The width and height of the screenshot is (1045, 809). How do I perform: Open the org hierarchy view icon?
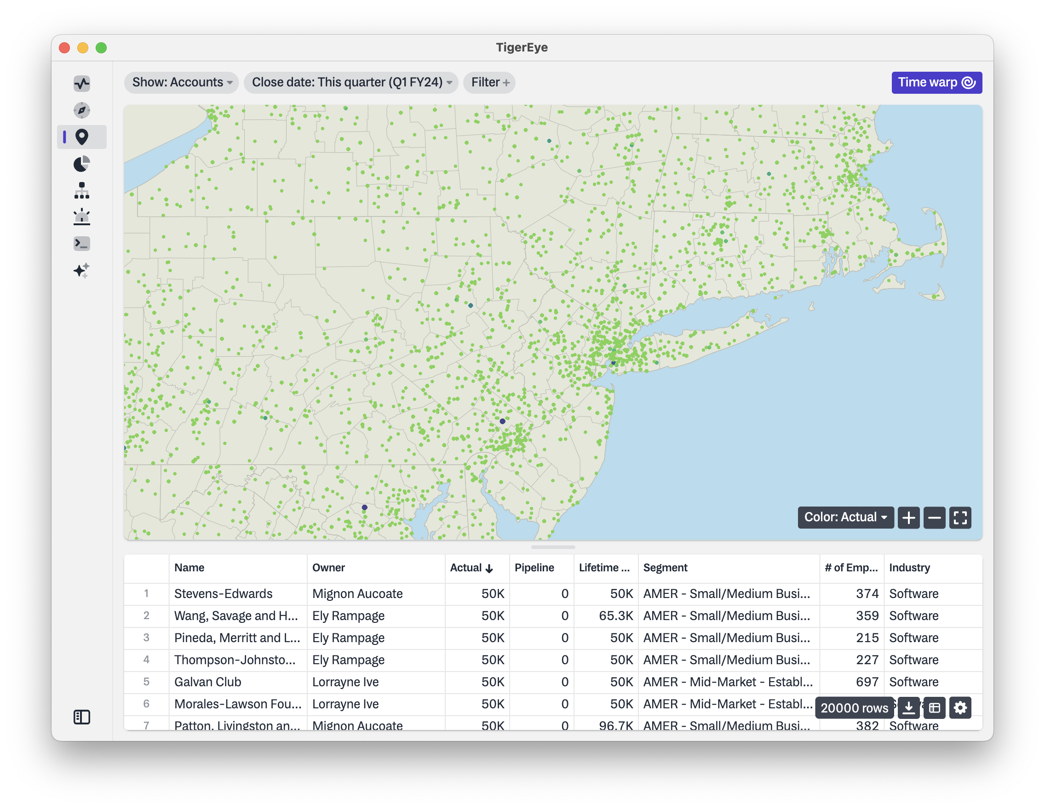pos(82,191)
